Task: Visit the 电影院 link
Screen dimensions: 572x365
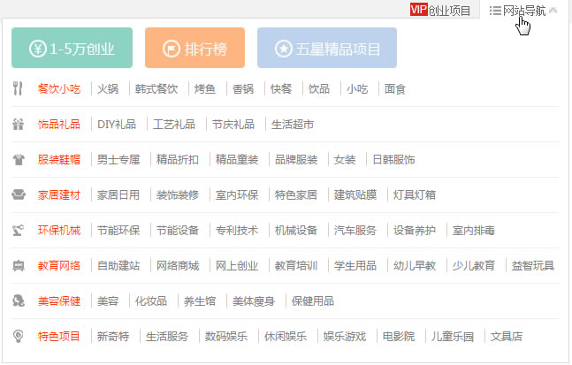Action: [x=399, y=336]
